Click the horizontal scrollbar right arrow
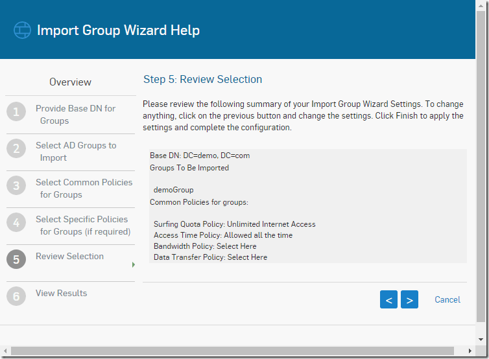This screenshot has height=359, width=489. tap(470, 351)
